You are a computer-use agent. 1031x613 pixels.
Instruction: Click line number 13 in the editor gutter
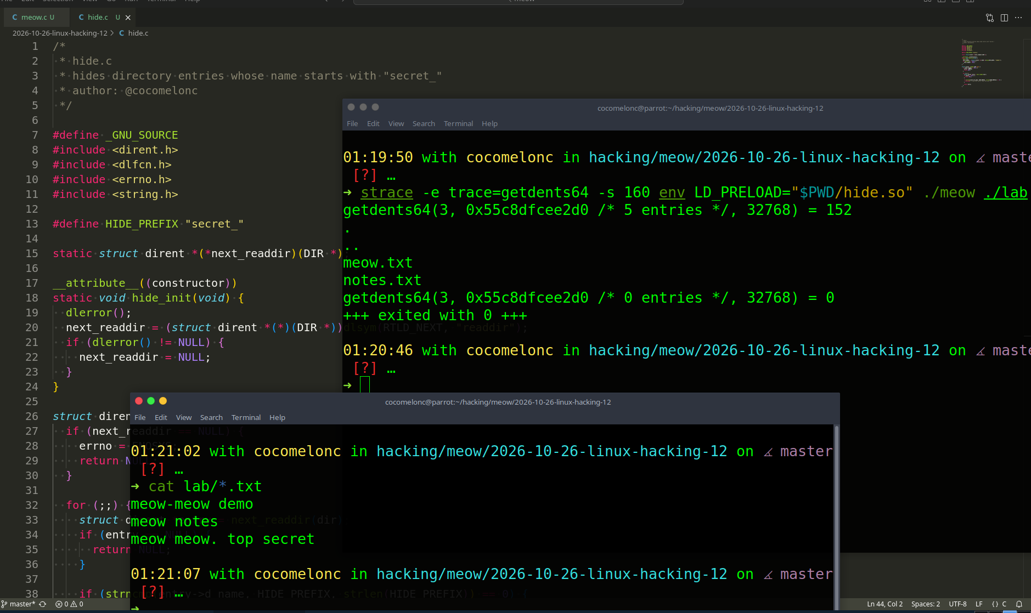(32, 224)
